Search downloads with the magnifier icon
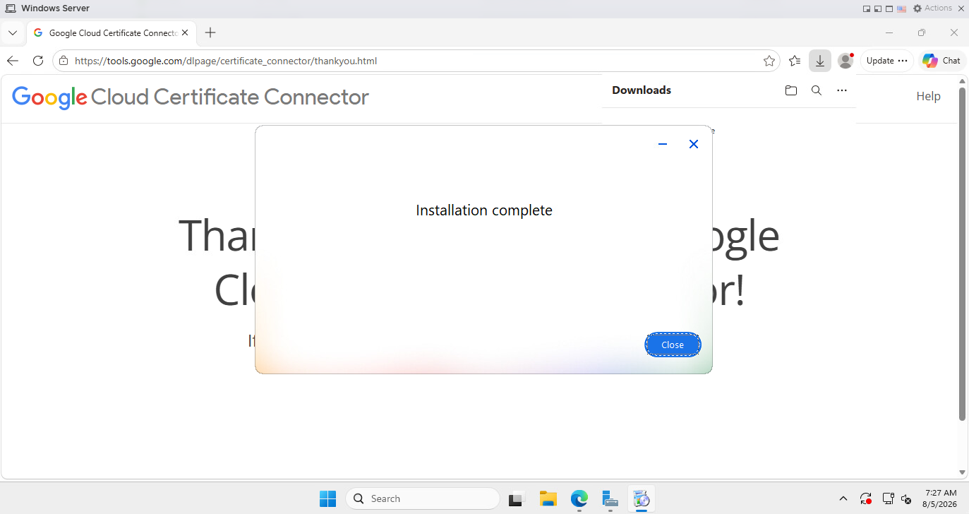This screenshot has height=514, width=969. click(817, 90)
